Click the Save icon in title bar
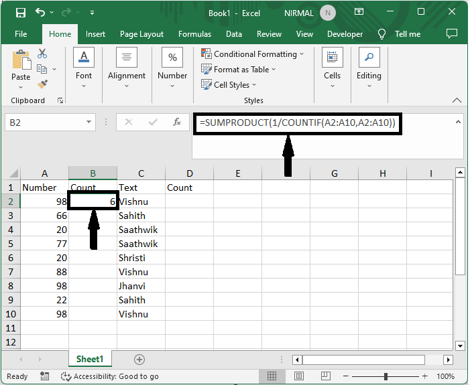This screenshot has width=470, height=385. pyautogui.click(x=21, y=13)
